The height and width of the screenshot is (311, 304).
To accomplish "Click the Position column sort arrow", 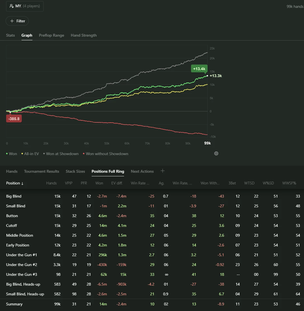I will pos(22,183).
